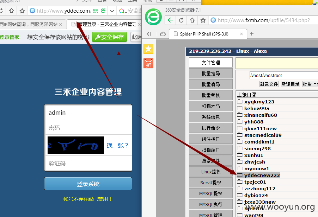Open 系统信息 menu item
The width and height of the screenshot is (318, 217).
point(211,117)
